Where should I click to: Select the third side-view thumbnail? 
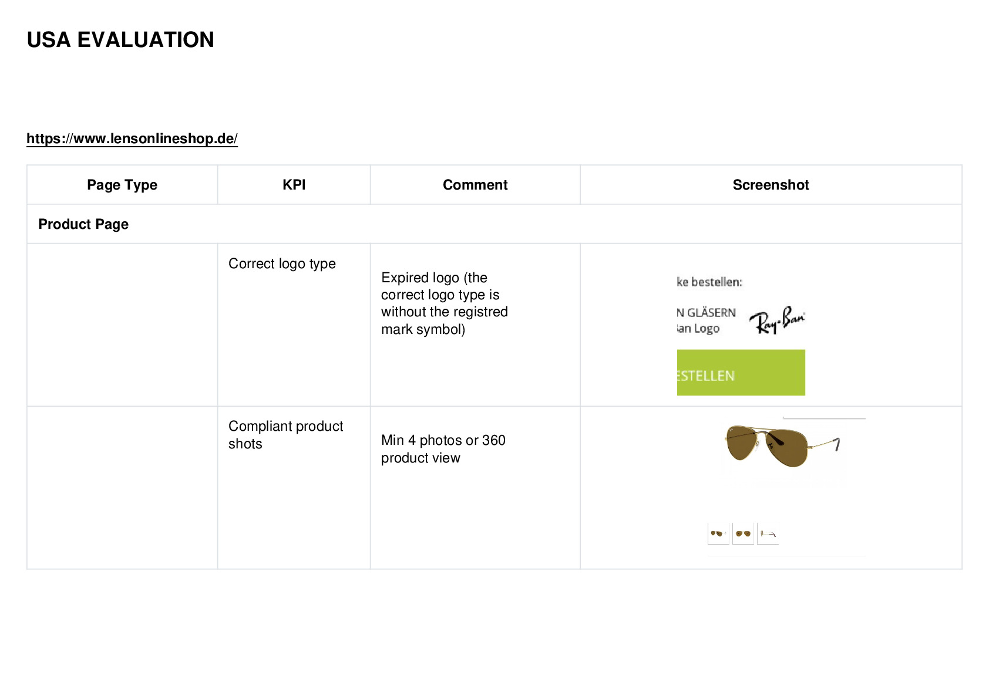coord(768,533)
